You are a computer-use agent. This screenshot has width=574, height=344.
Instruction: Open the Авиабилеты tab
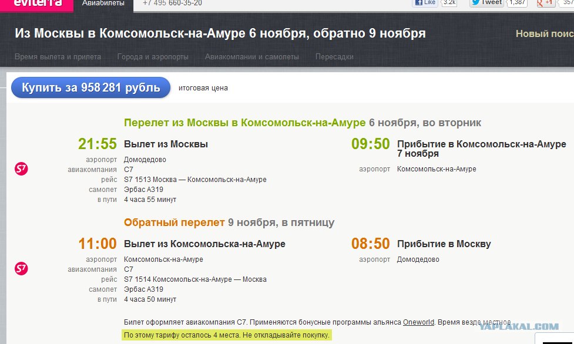tap(103, 4)
